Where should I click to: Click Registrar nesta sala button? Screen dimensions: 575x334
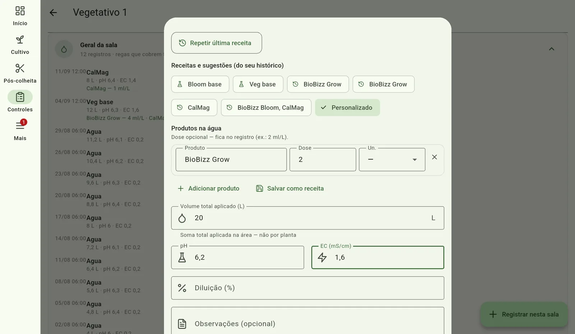524,314
